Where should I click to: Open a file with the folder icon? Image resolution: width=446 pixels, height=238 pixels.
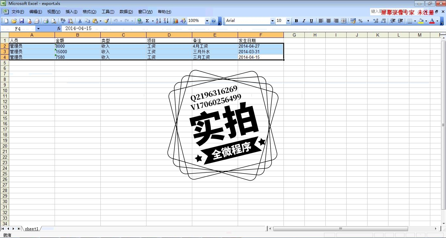[14, 21]
